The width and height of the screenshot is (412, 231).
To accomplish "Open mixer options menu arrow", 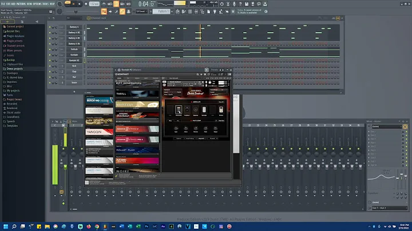I will coord(52,122).
